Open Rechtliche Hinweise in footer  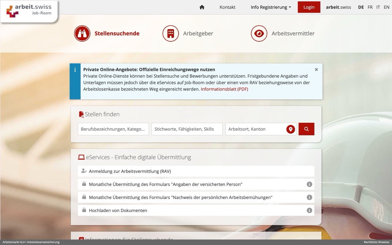point(376,242)
